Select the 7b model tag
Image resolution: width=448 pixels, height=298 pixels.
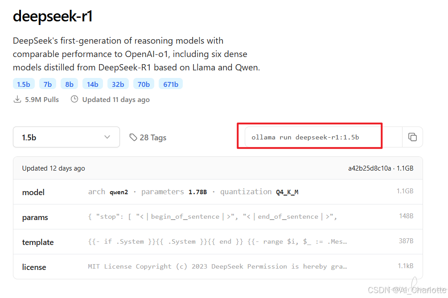point(47,84)
